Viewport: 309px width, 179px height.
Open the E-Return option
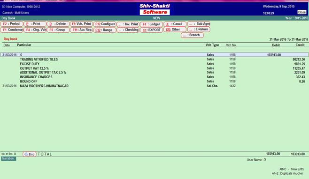click(199, 30)
